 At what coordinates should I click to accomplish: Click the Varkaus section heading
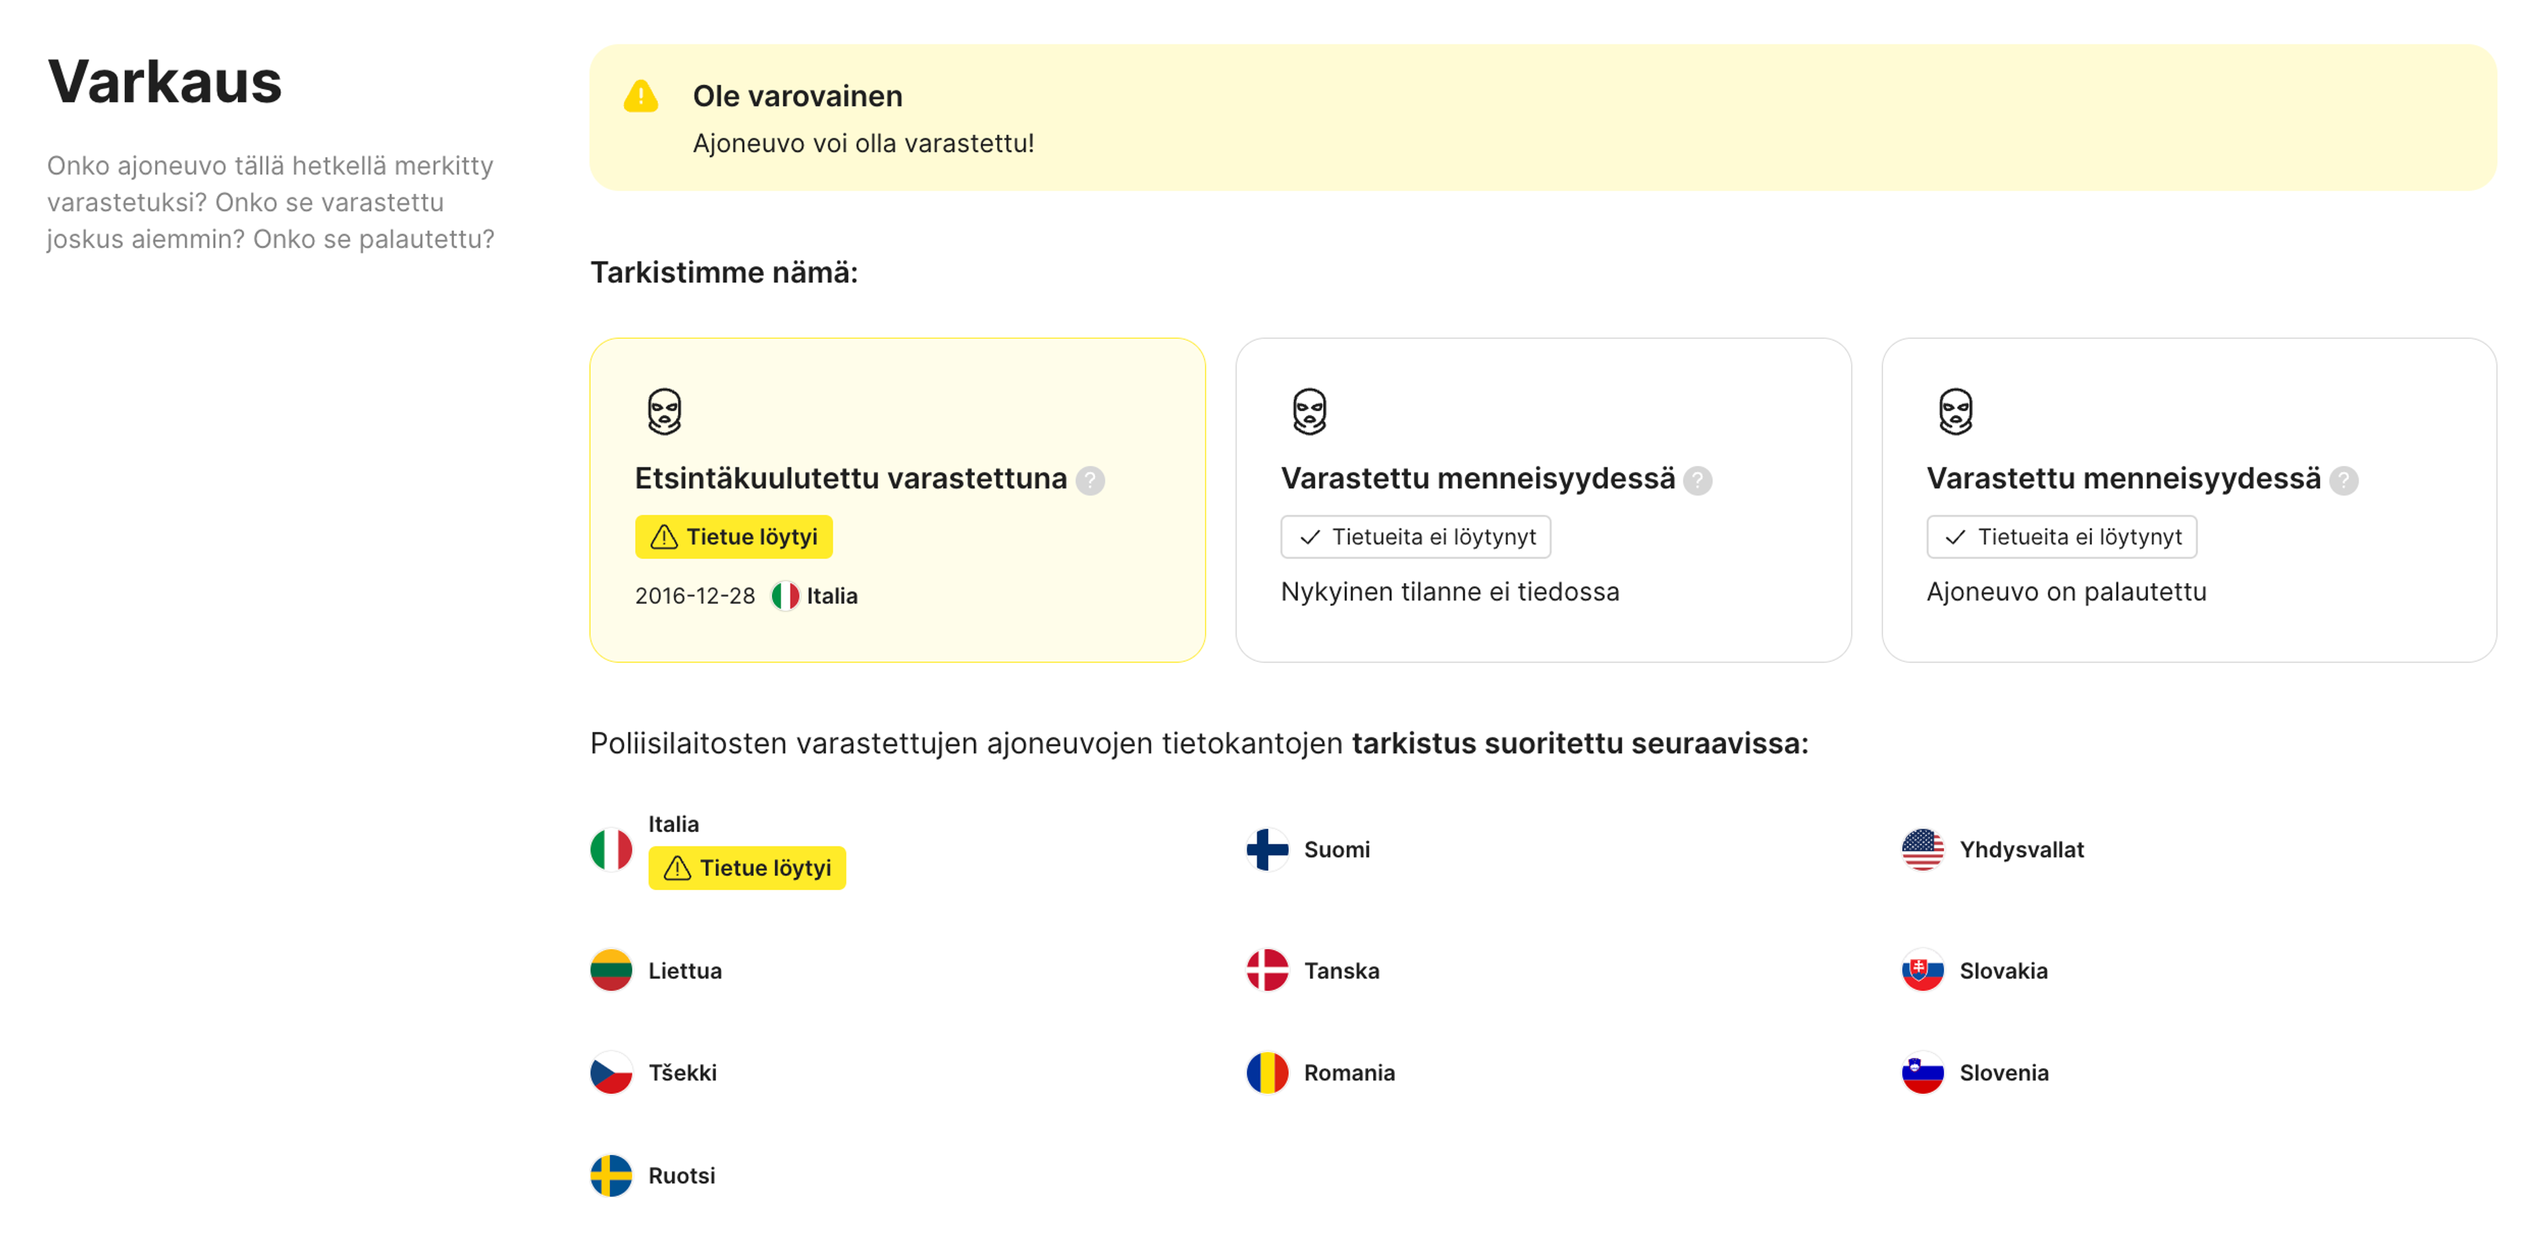coord(165,82)
